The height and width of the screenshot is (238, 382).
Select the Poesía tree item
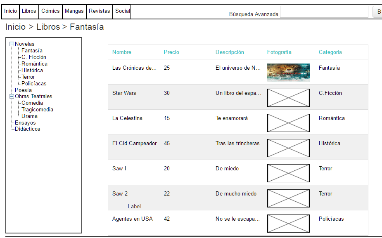coord(23,90)
